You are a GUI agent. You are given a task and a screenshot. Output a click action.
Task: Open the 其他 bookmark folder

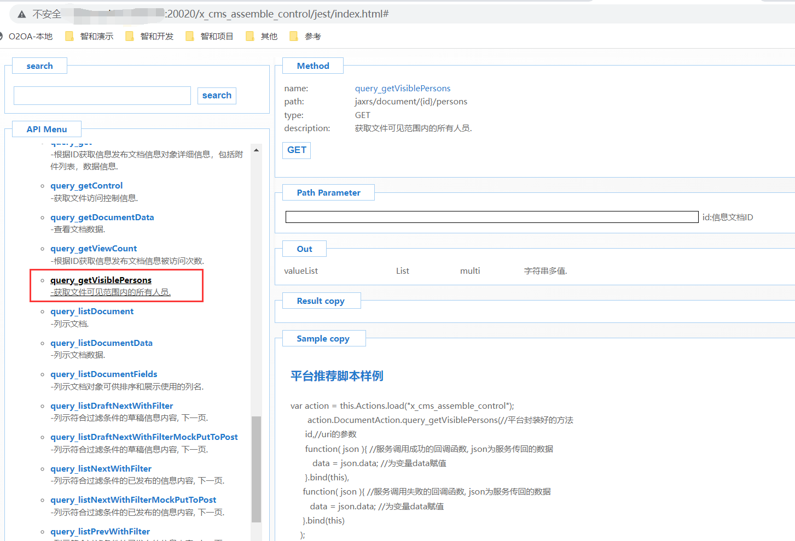(x=262, y=36)
